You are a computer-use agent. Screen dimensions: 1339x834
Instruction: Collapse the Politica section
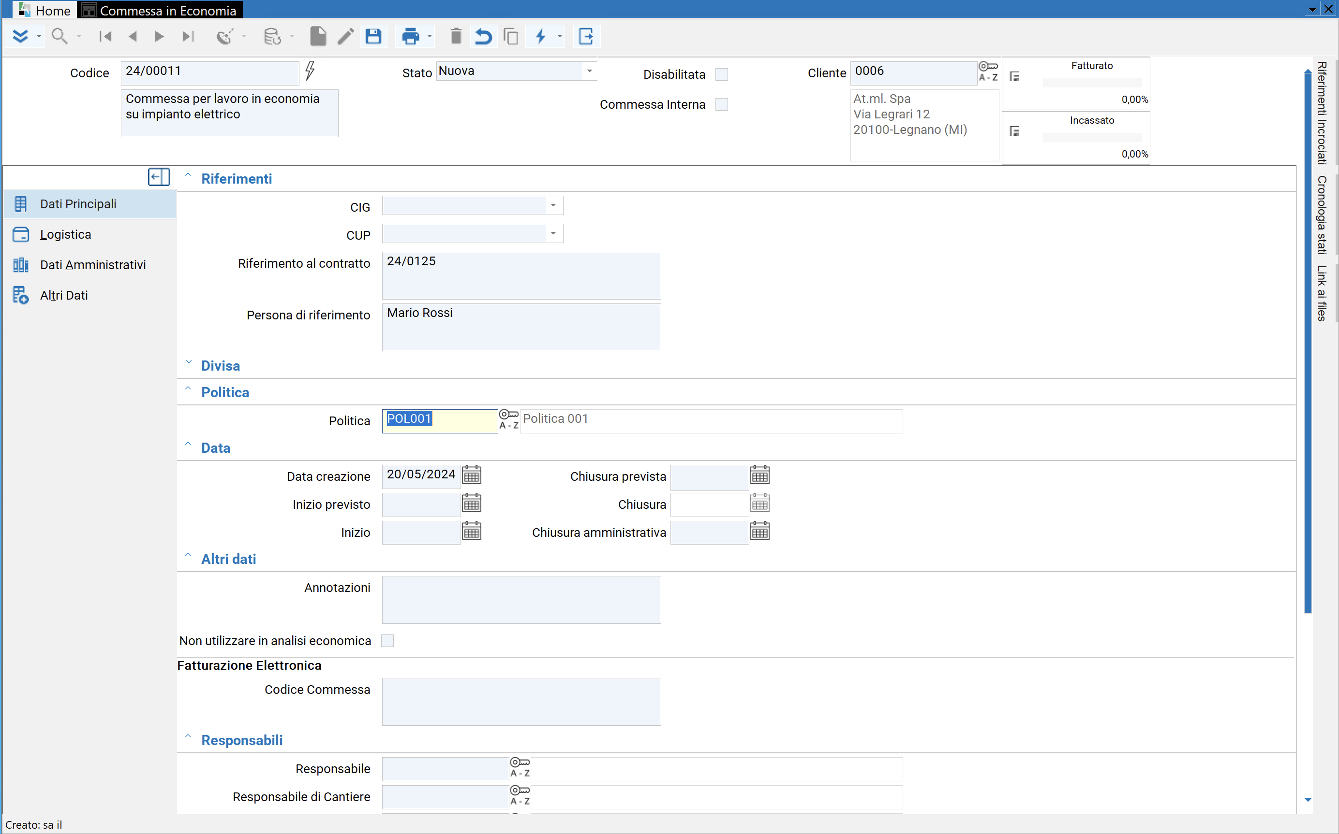188,389
